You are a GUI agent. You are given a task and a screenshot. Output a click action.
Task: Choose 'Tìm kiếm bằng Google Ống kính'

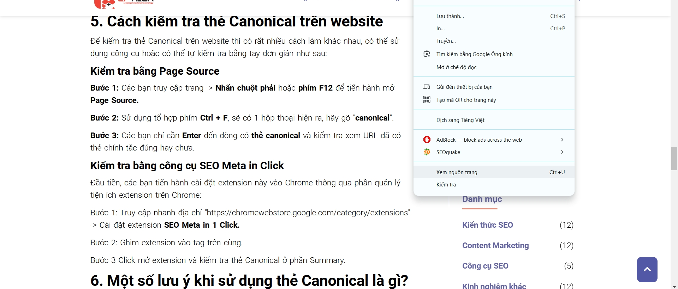point(494,54)
